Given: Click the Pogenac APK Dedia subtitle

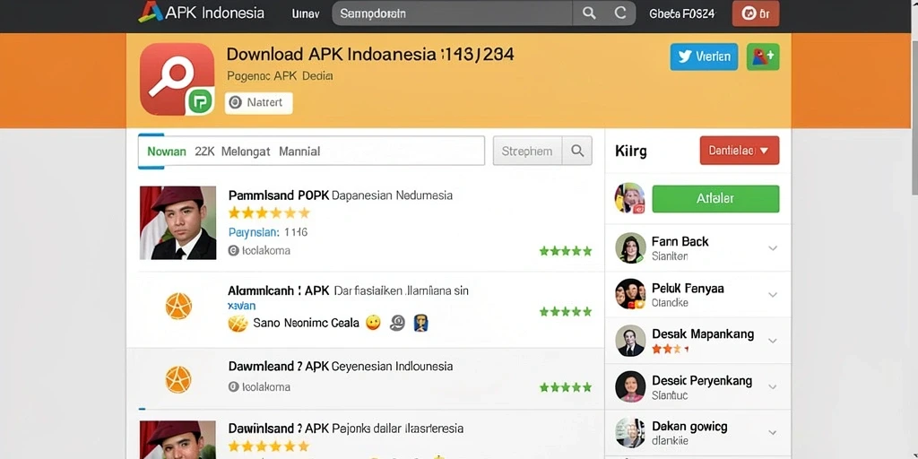Looking at the screenshot, I should (280, 75).
